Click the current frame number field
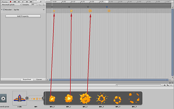The width and height of the screenshot is (174, 109). (43, 2)
